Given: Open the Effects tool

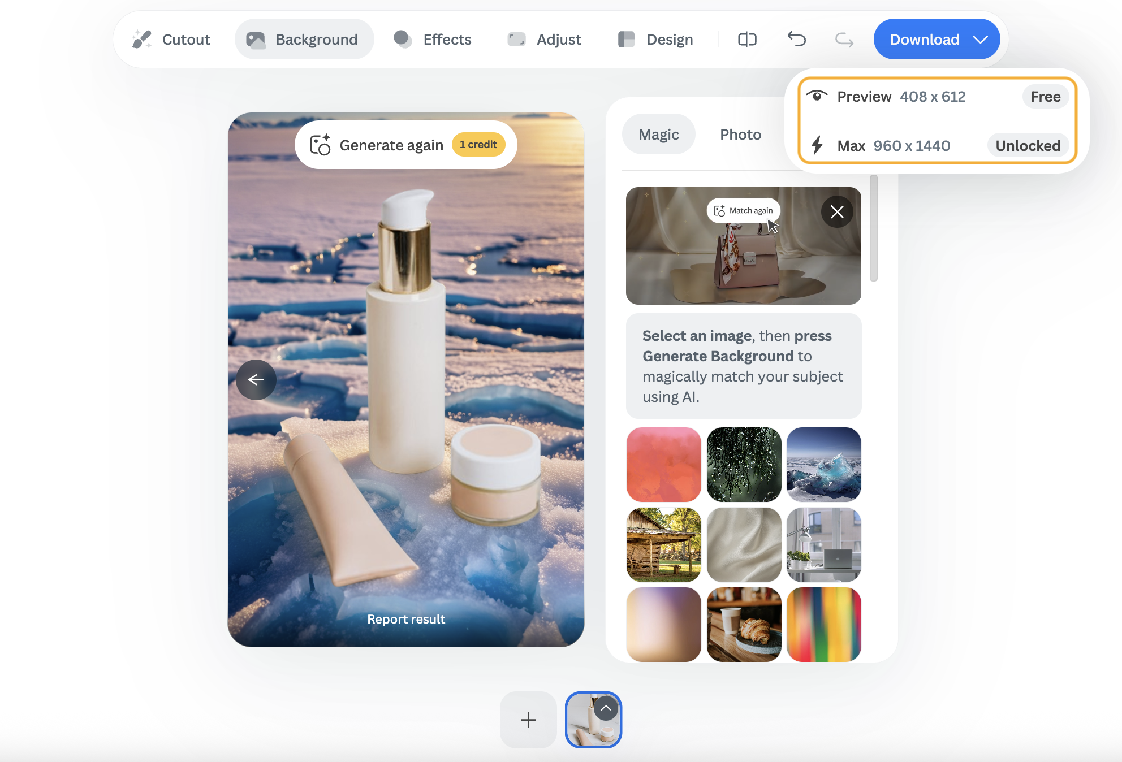Looking at the screenshot, I should [x=433, y=40].
